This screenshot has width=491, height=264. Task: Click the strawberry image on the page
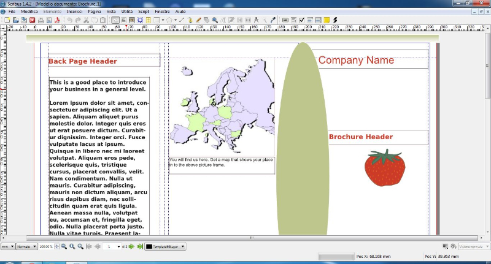click(x=385, y=168)
